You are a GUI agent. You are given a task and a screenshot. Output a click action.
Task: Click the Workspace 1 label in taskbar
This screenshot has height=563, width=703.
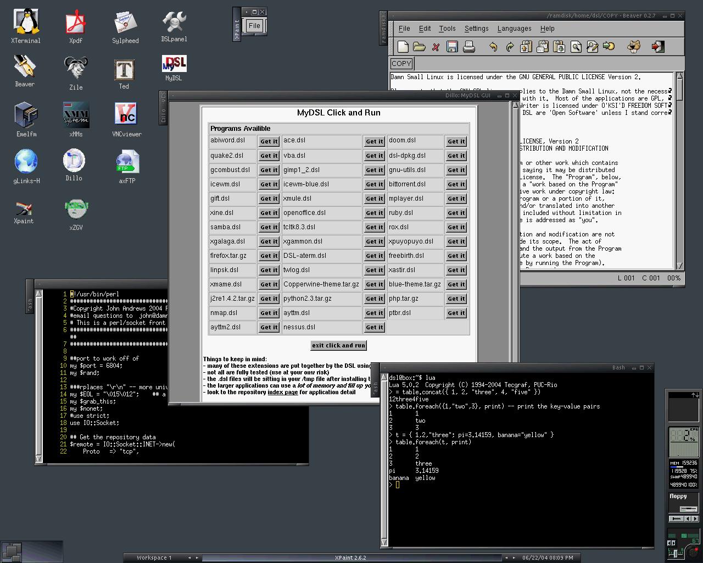[x=154, y=558]
